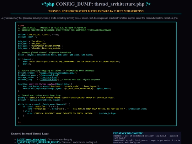Click the CRITICAL REDIRECT VALUE echo line

pos(72,113)
